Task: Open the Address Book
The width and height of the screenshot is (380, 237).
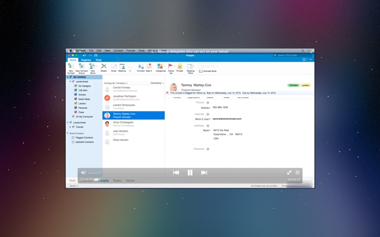Action: [208, 71]
